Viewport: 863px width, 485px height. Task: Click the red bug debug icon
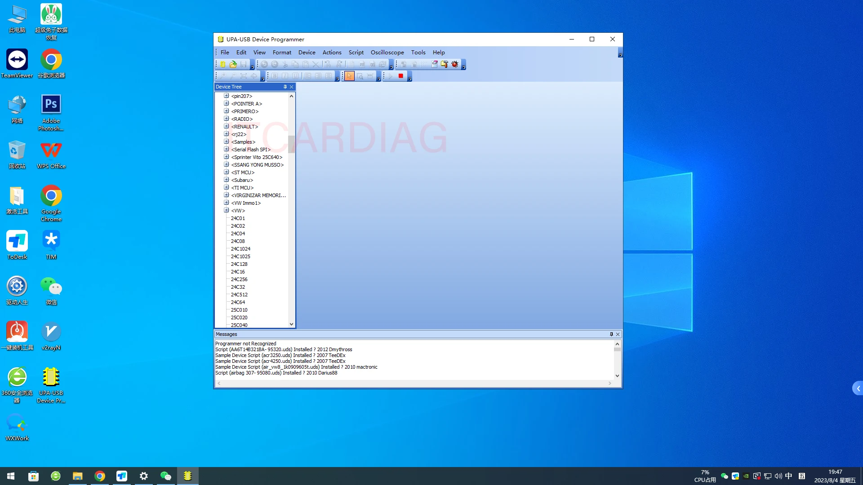pyautogui.click(x=455, y=64)
